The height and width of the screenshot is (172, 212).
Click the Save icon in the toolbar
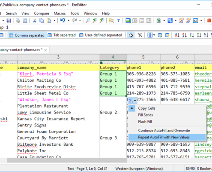(x=9, y=21)
